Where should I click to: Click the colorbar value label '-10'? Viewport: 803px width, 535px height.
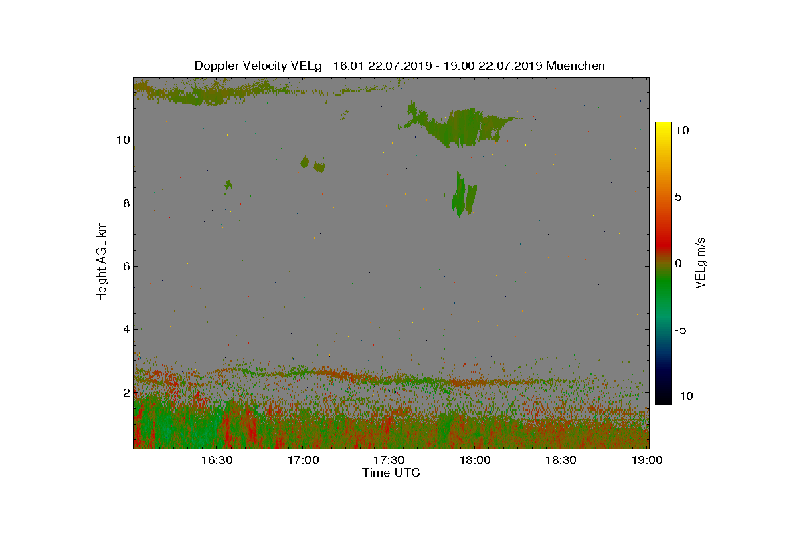click(x=683, y=396)
